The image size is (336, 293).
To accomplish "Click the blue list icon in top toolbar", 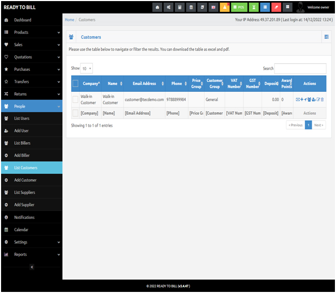I will [265, 8].
